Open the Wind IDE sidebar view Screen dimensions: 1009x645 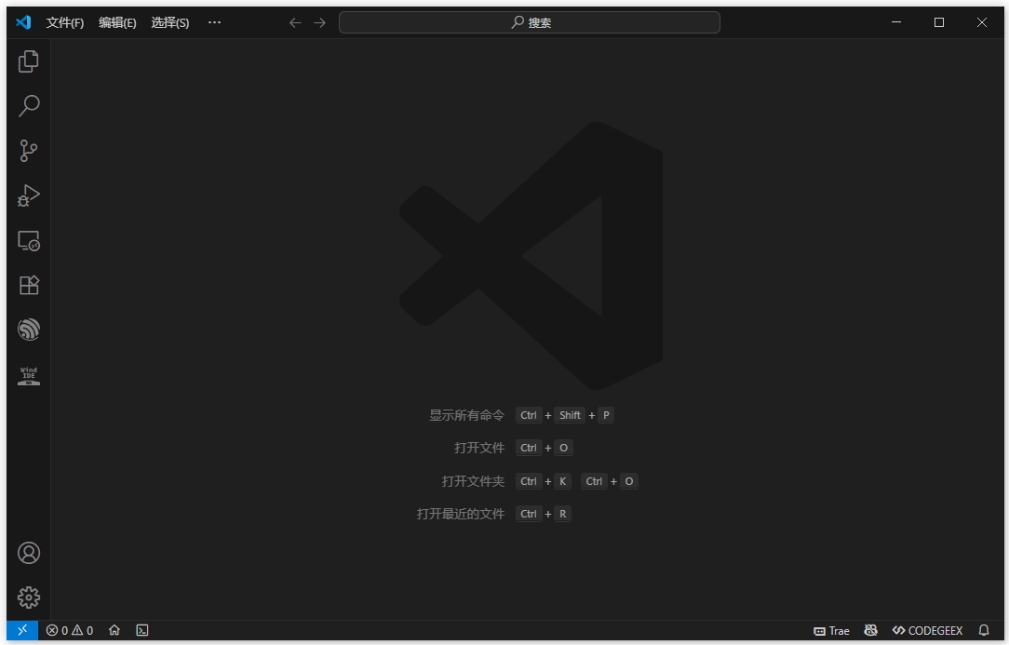click(x=28, y=374)
